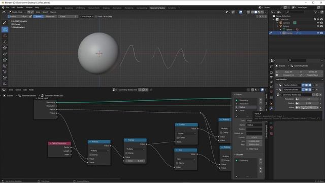Open the Add Modifier dropdown
The height and width of the screenshot is (183, 325).
(299, 79)
